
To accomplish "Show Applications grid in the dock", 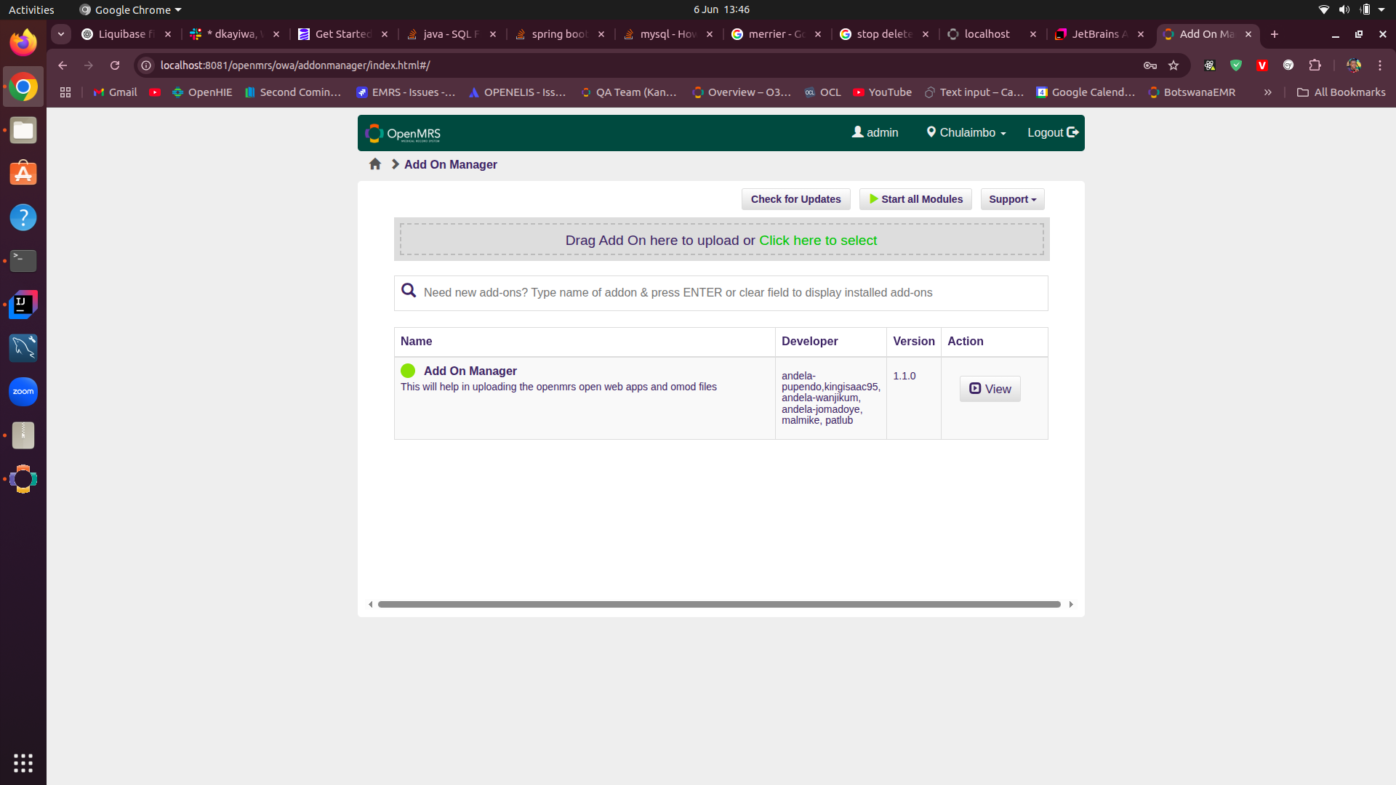I will click(23, 762).
